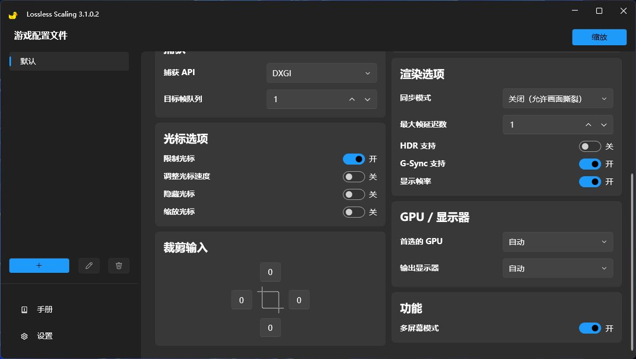Click the crop icon in 裁剪输入
The width and height of the screenshot is (636, 359).
(x=270, y=300)
